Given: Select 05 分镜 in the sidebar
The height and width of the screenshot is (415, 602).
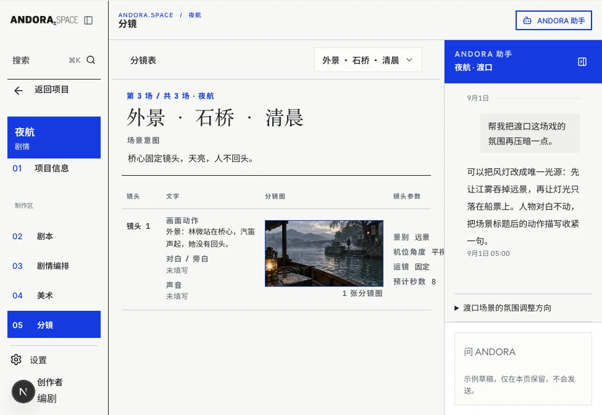Looking at the screenshot, I should pyautogui.click(x=54, y=324).
